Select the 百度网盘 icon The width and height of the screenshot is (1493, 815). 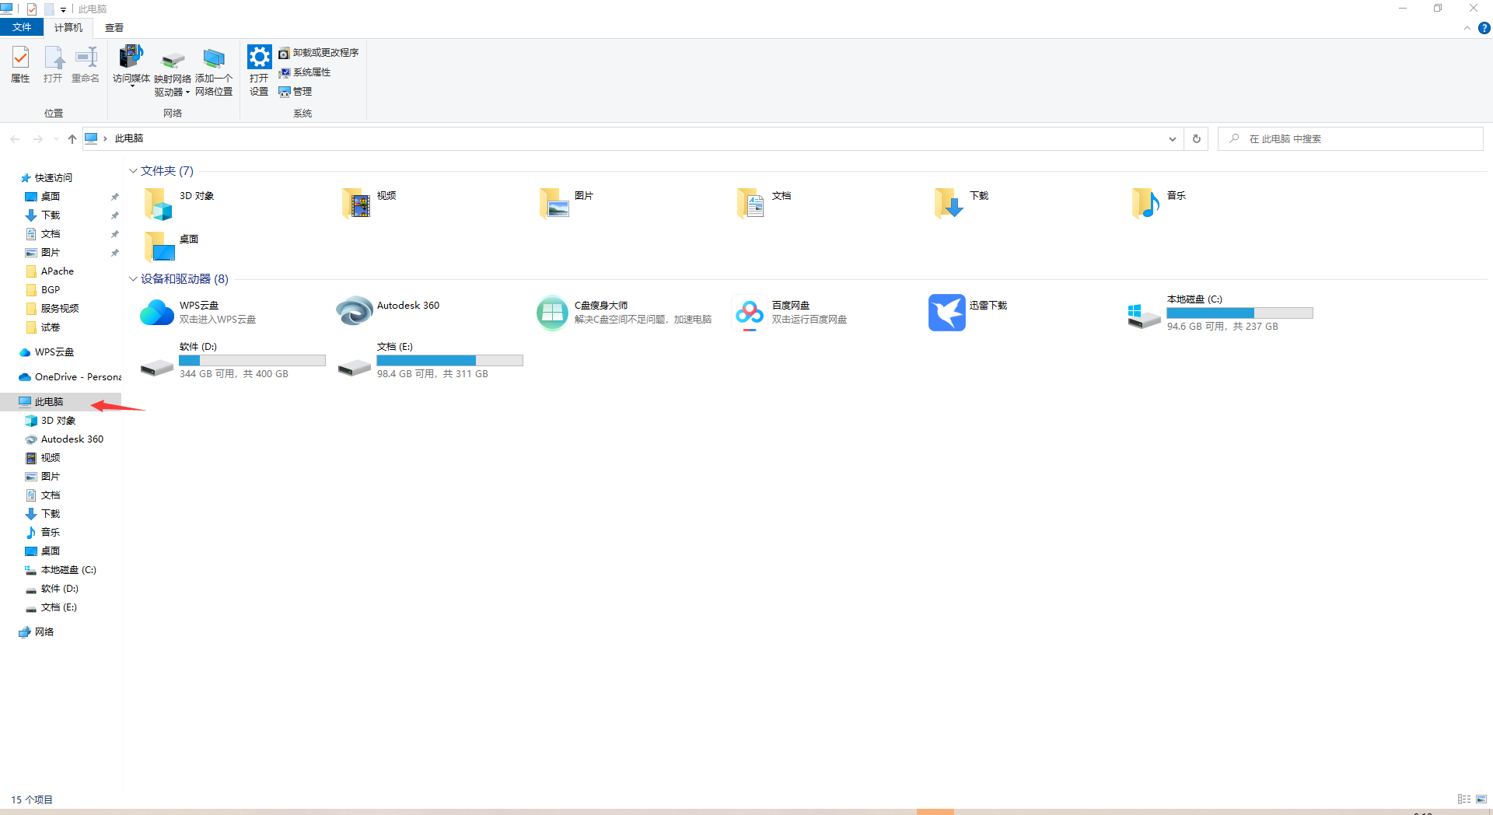pyautogui.click(x=750, y=313)
